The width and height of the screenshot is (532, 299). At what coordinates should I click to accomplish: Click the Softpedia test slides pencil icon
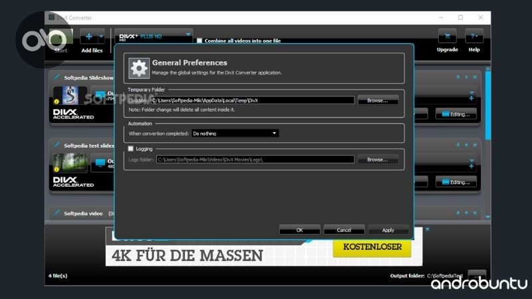click(57, 145)
